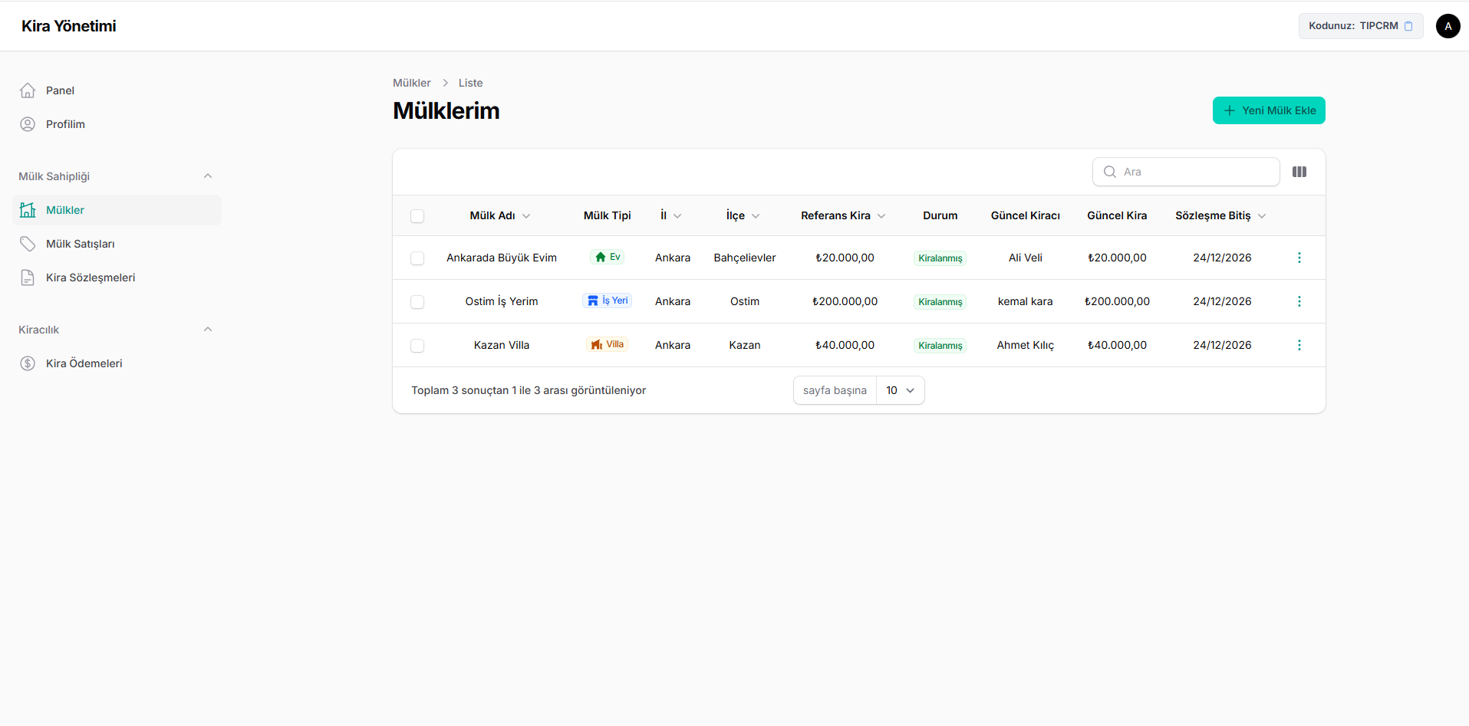Click the Kira Ödemeleri dollar icon
This screenshot has width=1469, height=726.
pyautogui.click(x=28, y=363)
